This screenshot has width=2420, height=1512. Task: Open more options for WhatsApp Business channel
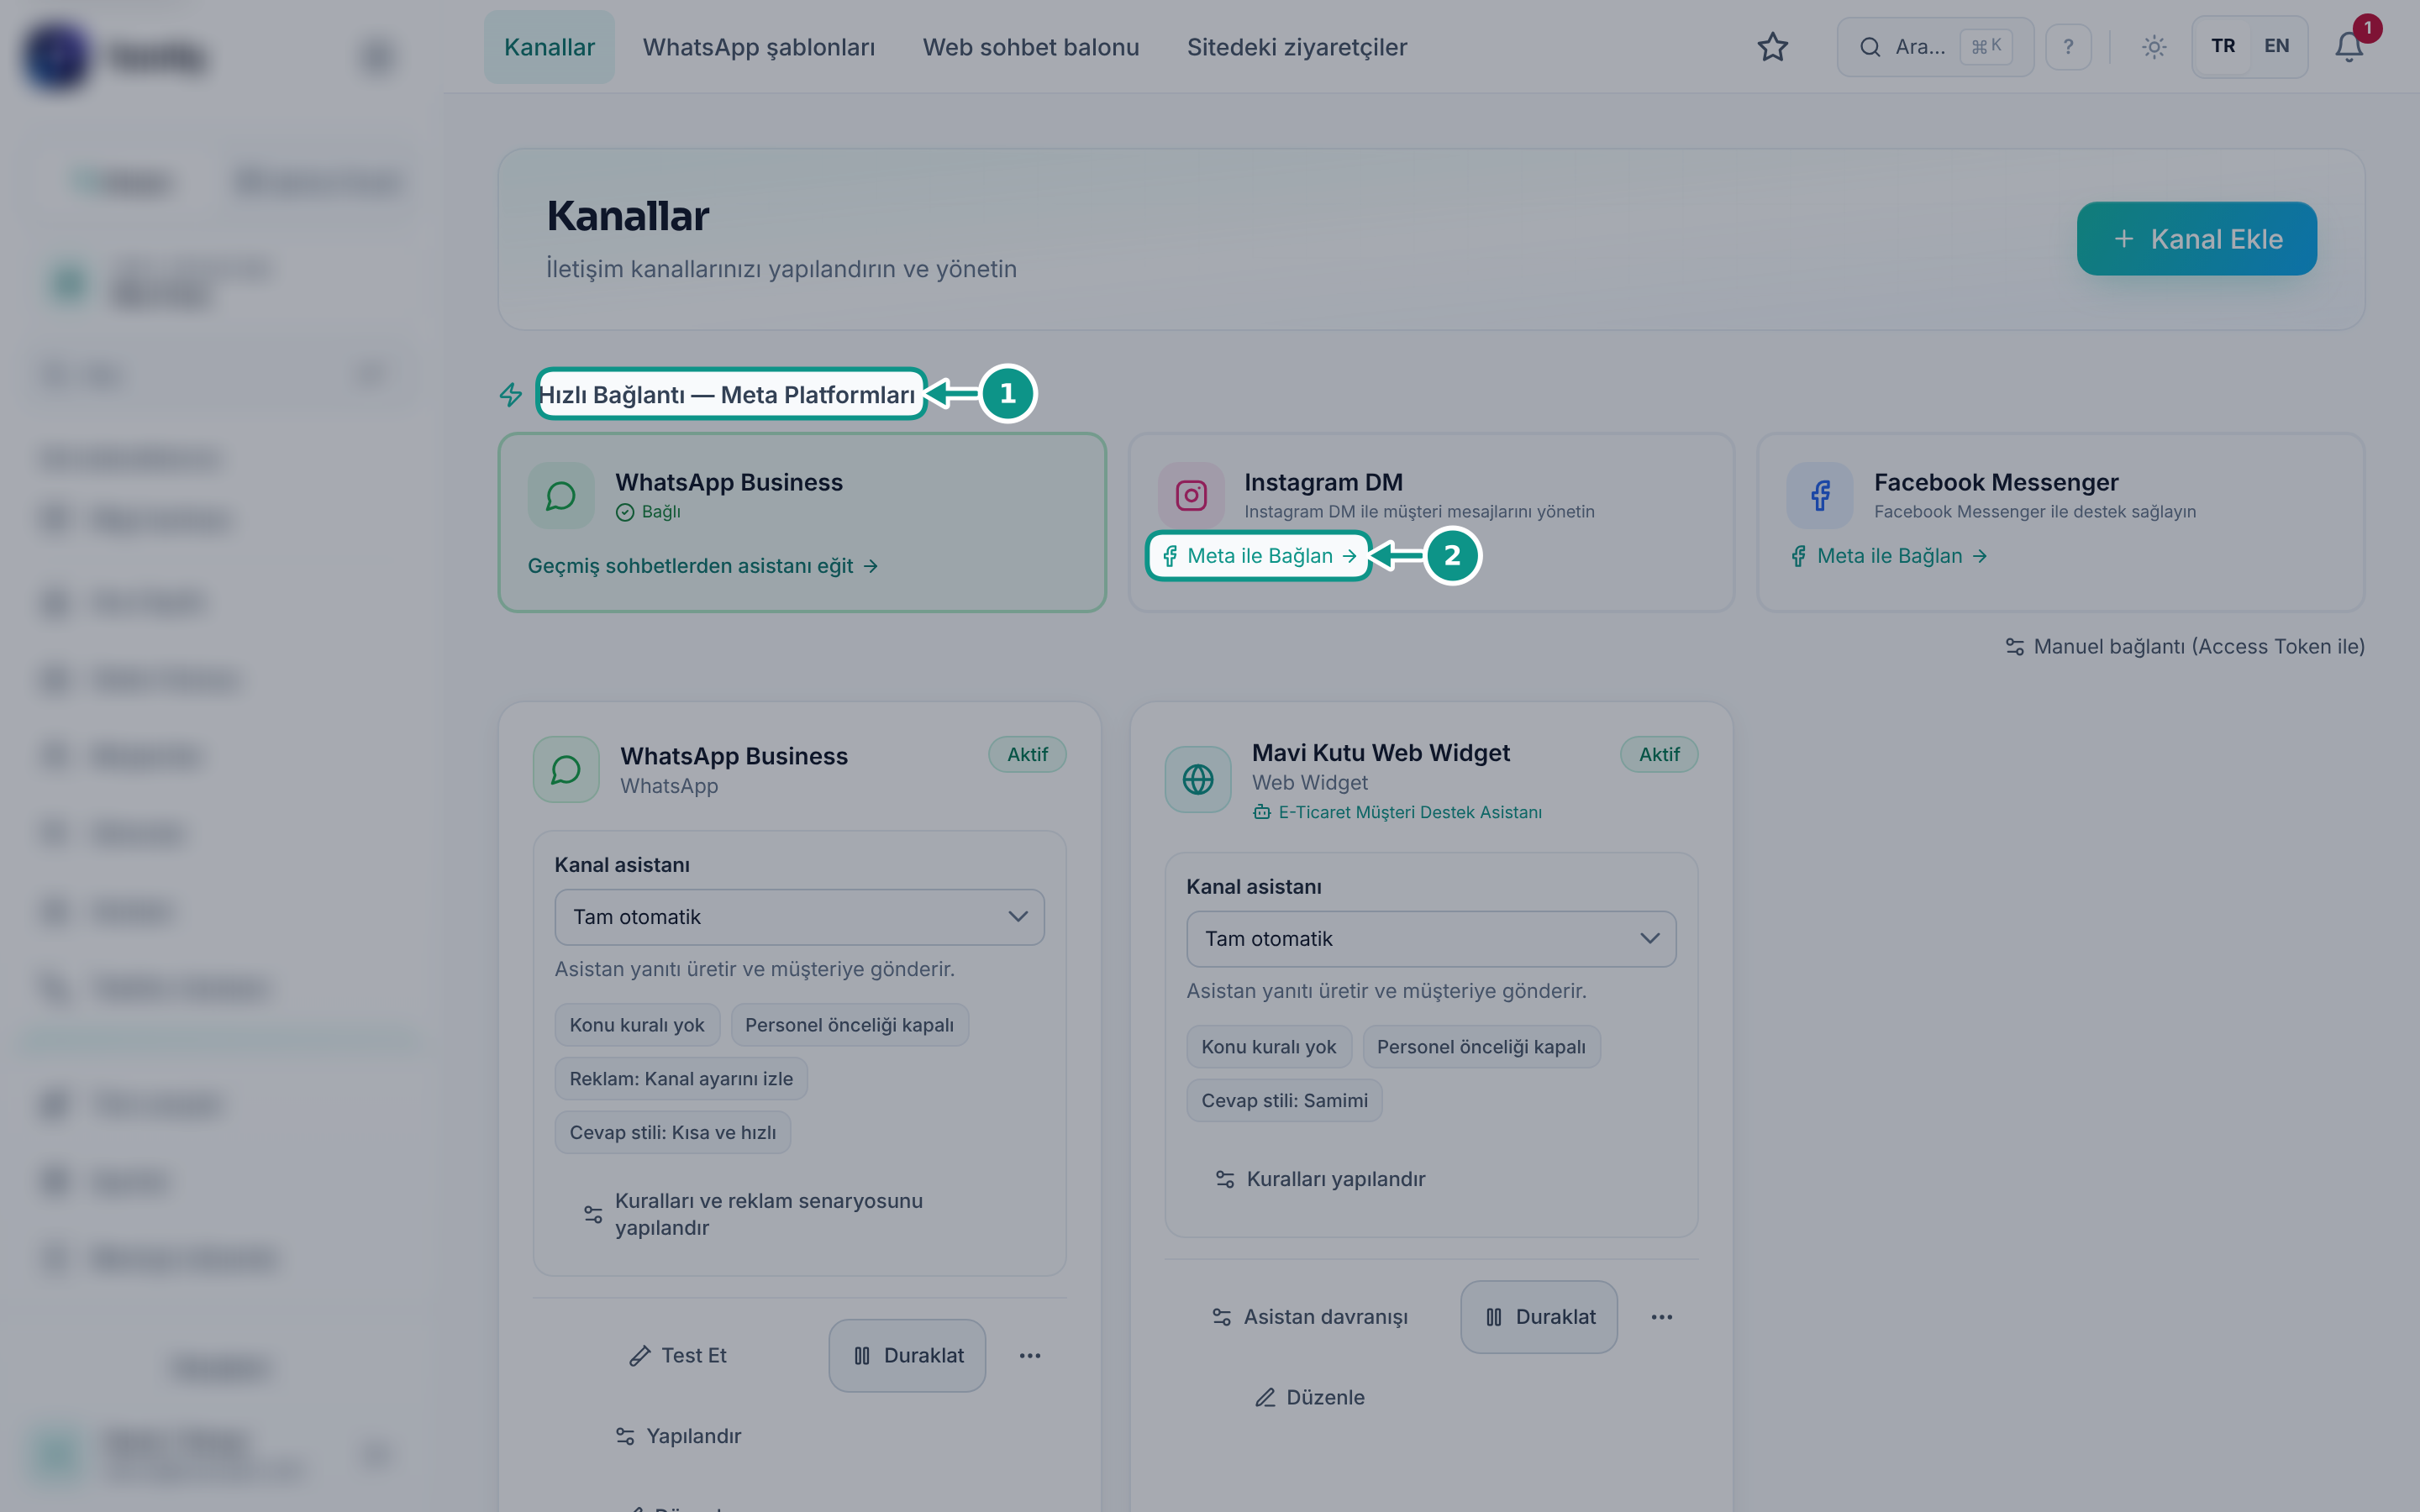(x=1030, y=1355)
